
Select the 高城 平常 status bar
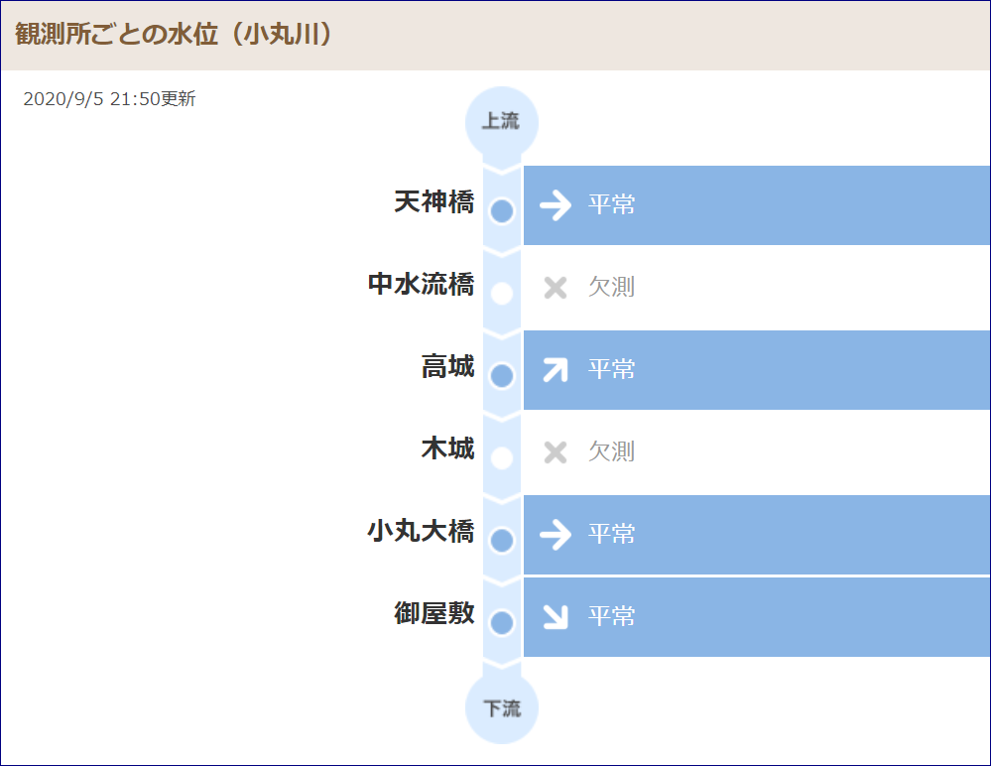(757, 370)
